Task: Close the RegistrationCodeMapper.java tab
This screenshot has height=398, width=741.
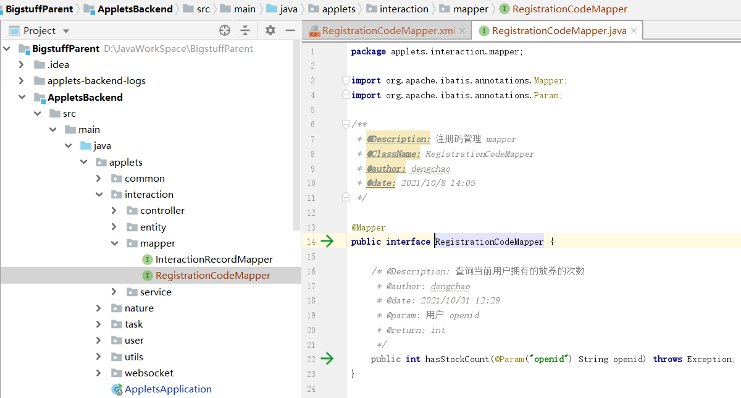Action: (x=634, y=30)
